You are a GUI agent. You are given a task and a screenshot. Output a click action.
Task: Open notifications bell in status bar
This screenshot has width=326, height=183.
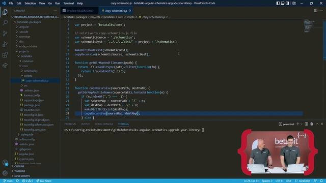pyautogui.click(x=321, y=181)
